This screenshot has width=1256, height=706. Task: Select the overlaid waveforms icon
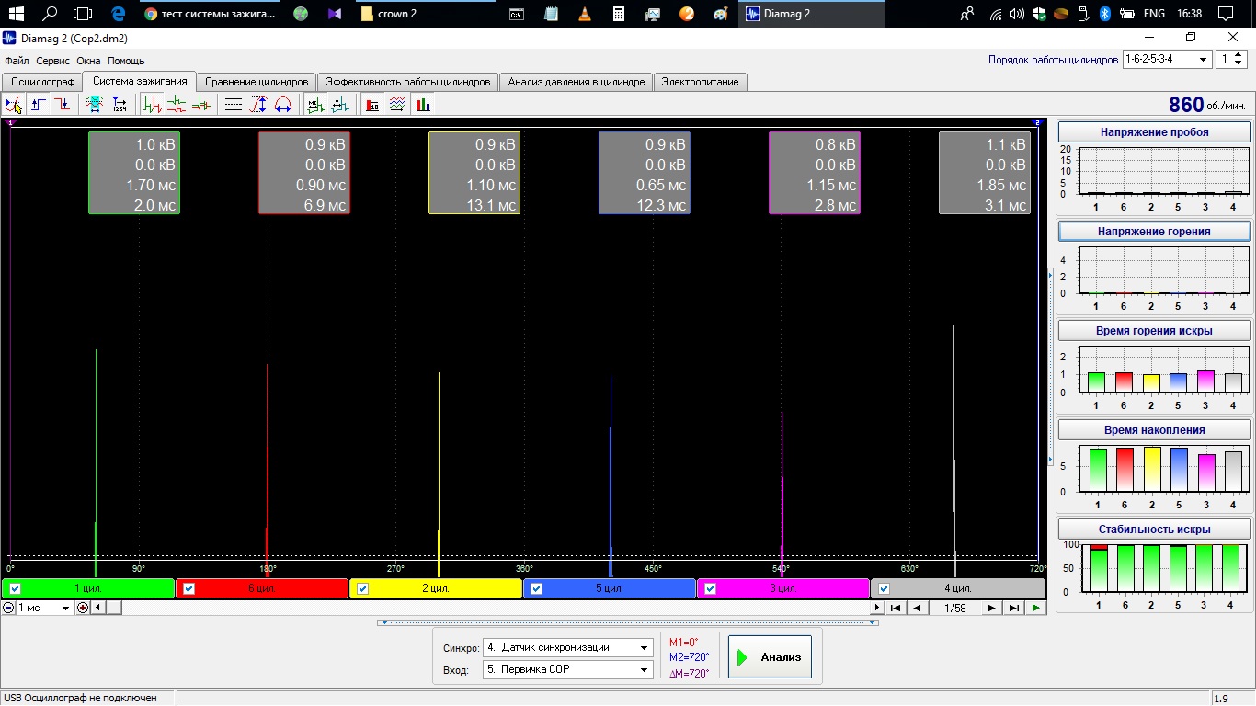pos(200,105)
